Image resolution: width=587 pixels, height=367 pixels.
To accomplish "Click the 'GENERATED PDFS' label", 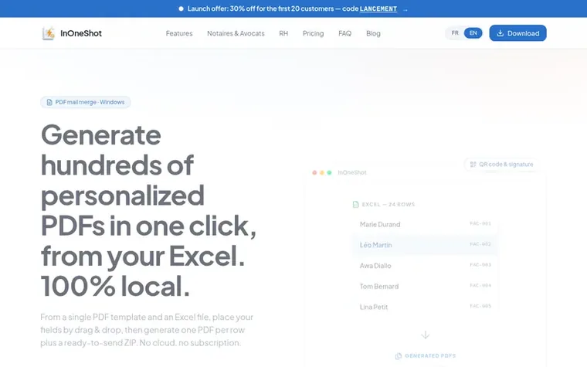I will (x=430, y=355).
